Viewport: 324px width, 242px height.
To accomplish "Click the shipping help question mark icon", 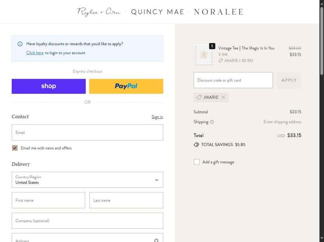I will pyautogui.click(x=212, y=122).
